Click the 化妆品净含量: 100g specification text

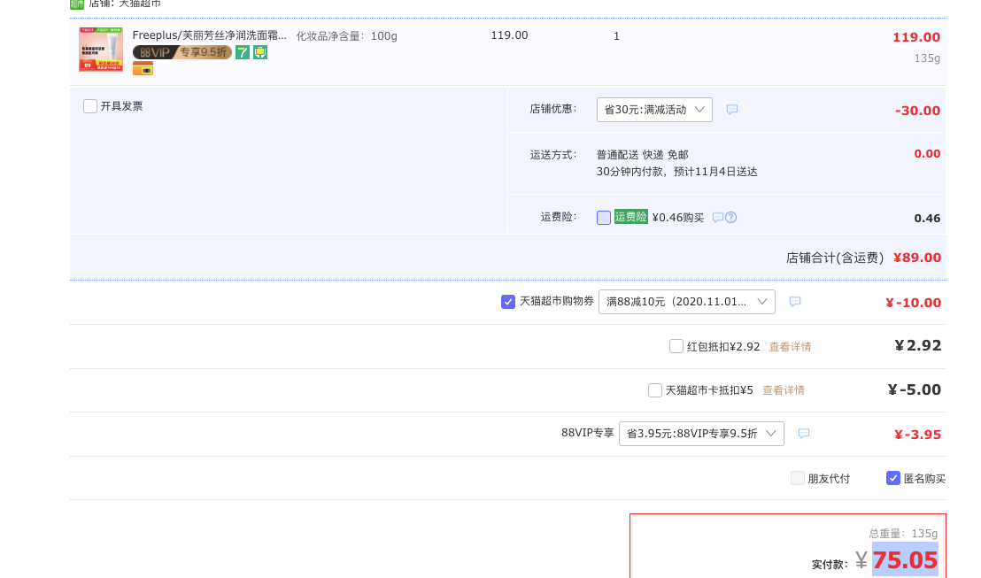[346, 36]
